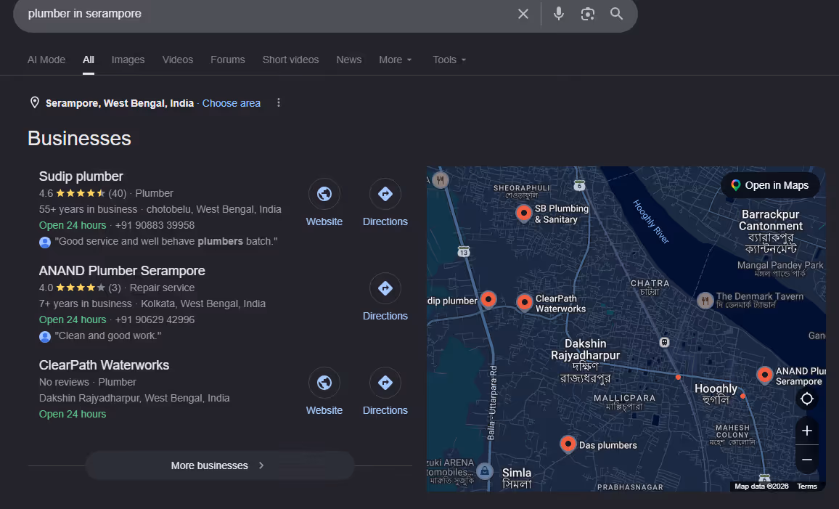Click "55+ years in business" text
The image size is (839, 509).
88,209
